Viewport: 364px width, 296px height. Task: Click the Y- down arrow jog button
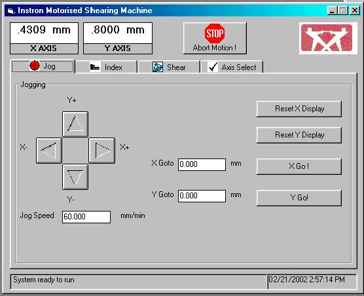pyautogui.click(x=75, y=177)
